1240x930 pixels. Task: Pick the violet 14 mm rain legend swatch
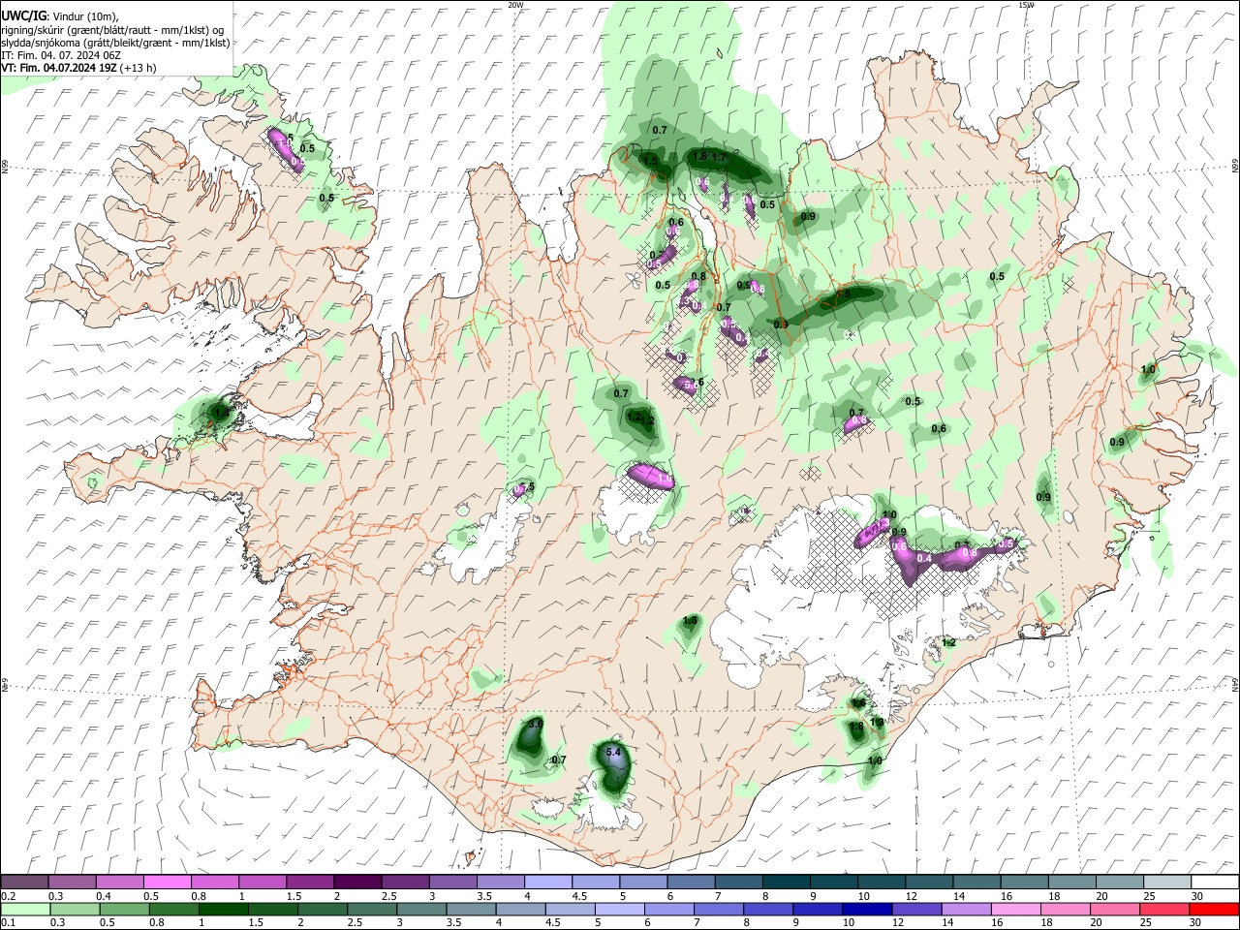[965, 909]
